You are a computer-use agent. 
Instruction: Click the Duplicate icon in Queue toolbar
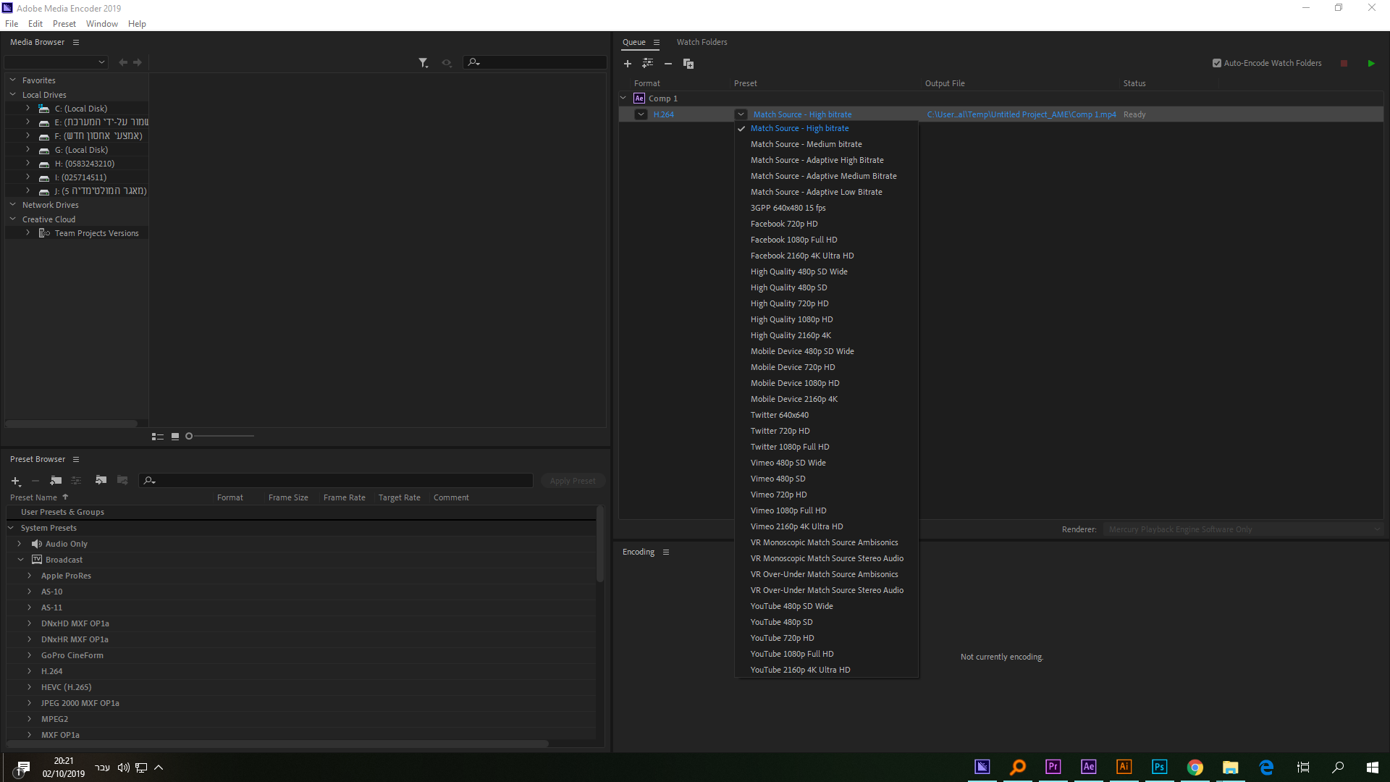[688, 64]
